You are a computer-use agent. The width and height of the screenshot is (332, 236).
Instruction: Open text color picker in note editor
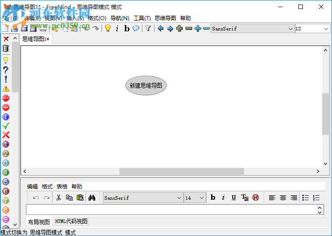tap(245, 197)
